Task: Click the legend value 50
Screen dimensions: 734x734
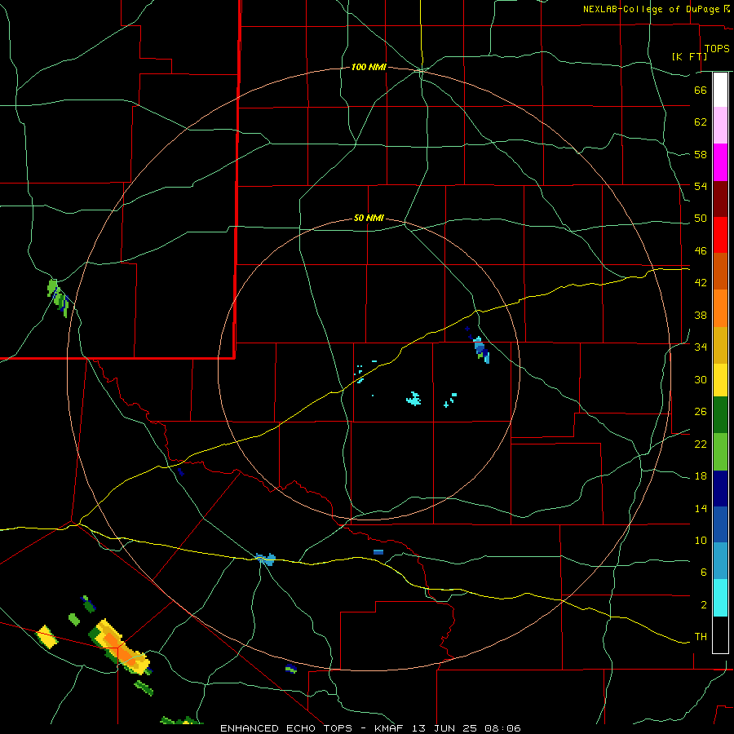Action: (701, 219)
